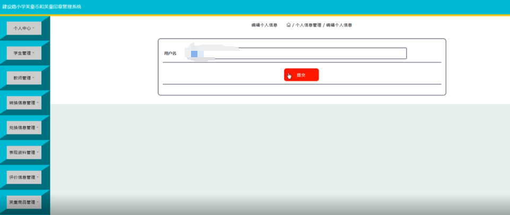The height and width of the screenshot is (215, 510).
Task: Click the 编辑个人信息 page heading
Action: 264,25
